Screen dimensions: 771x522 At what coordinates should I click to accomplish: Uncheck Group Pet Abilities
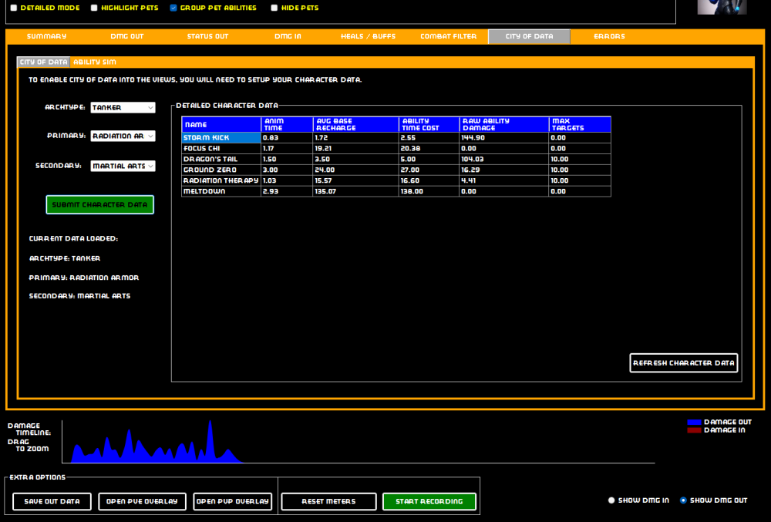pos(173,8)
